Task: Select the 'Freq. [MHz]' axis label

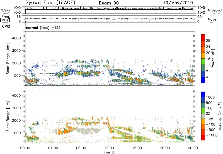Action: pos(5,19)
